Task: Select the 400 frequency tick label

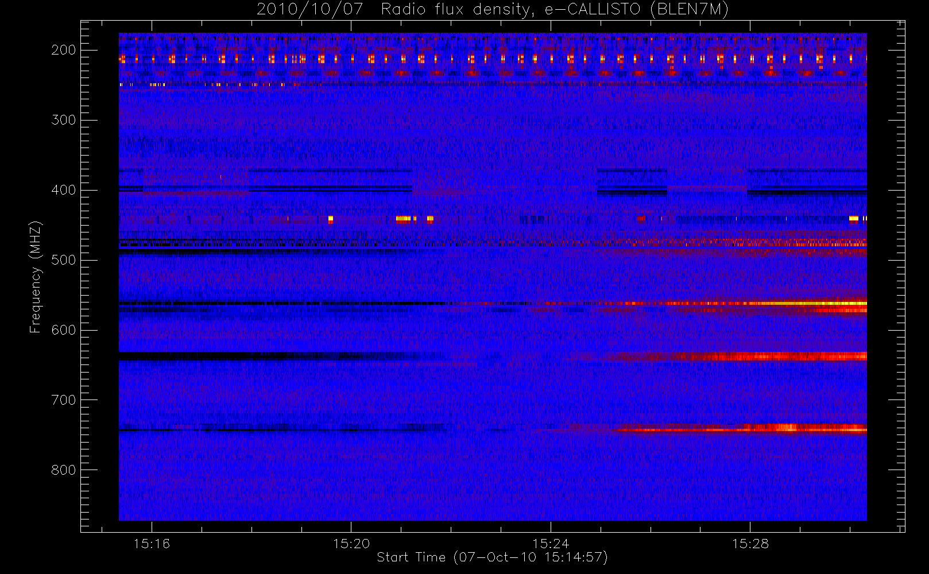Action: (64, 190)
